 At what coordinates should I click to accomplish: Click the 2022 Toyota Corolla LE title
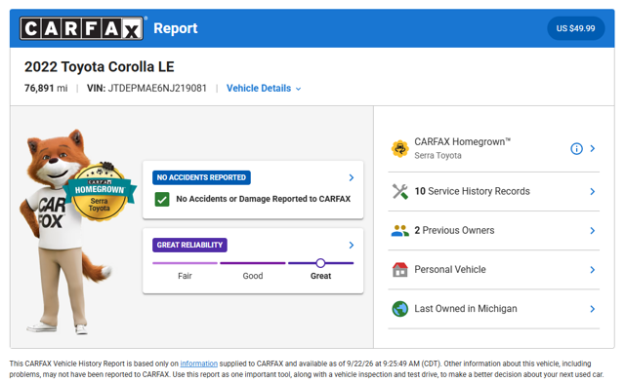click(100, 67)
